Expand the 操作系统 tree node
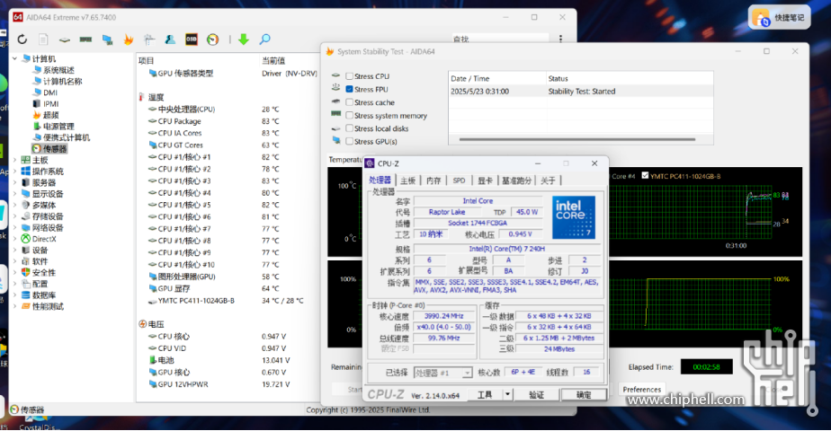Viewport: 831px width, 431px height. (14, 171)
